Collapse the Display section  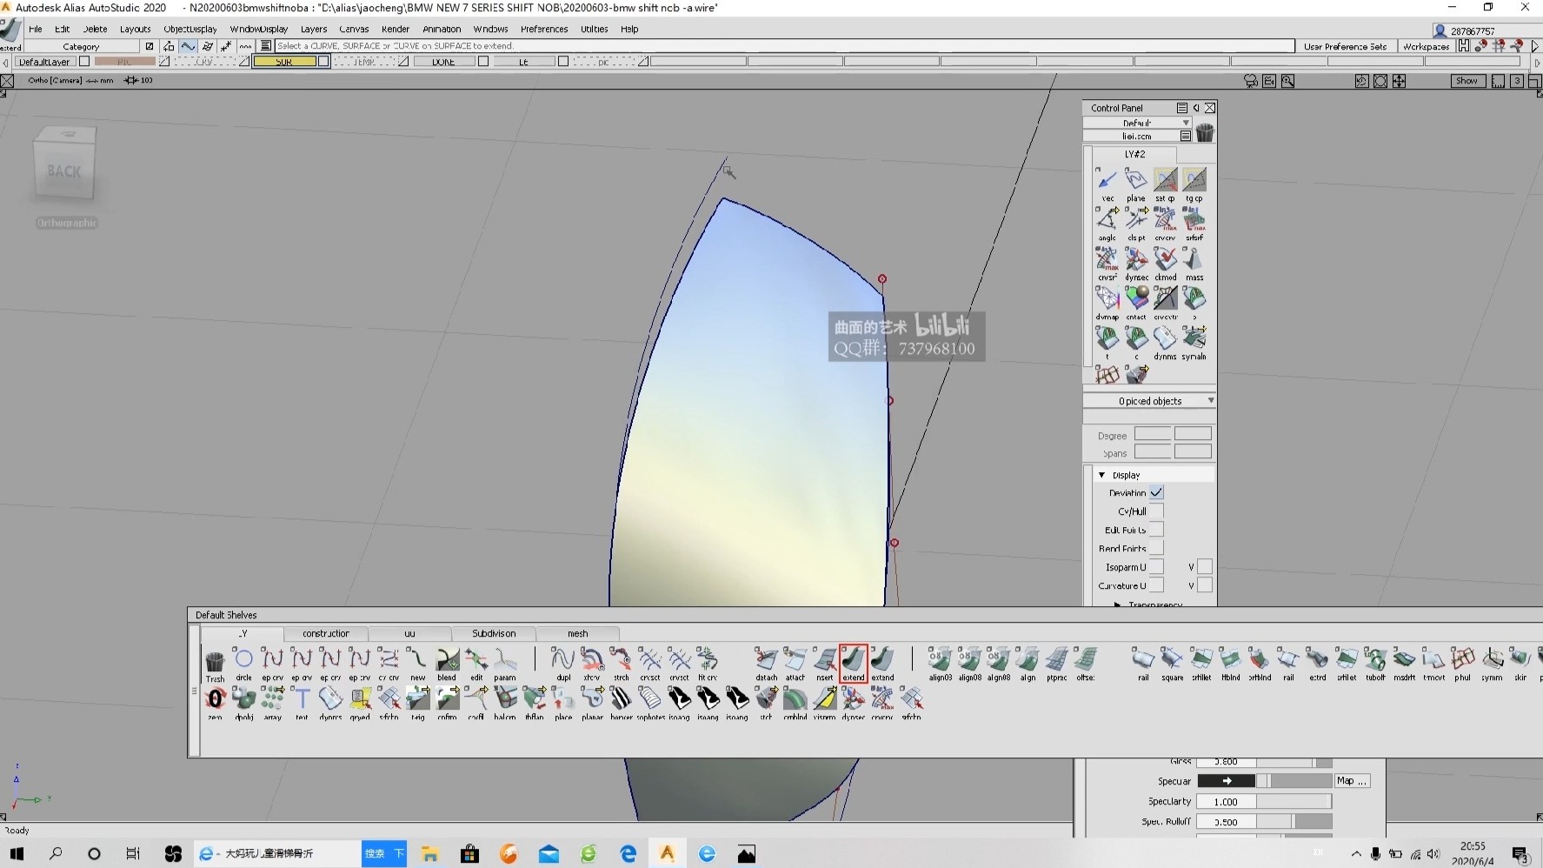(x=1102, y=475)
